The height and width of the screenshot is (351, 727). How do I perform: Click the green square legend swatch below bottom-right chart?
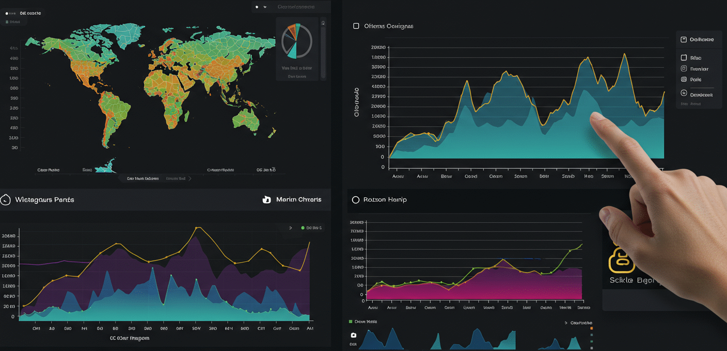[351, 322]
